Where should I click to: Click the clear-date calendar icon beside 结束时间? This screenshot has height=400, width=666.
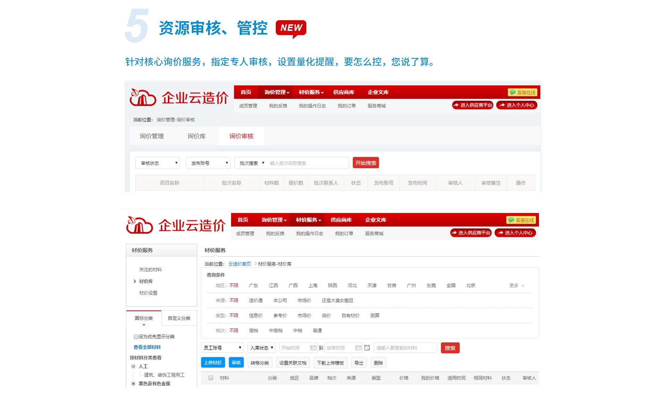[x=367, y=348]
